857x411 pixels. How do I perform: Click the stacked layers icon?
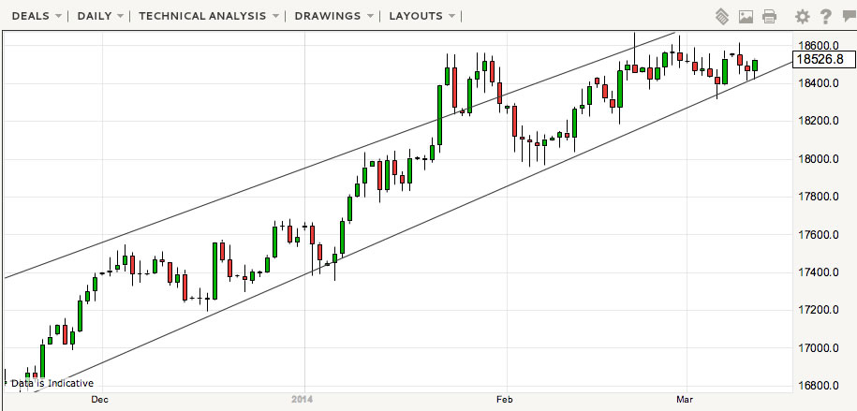722,16
